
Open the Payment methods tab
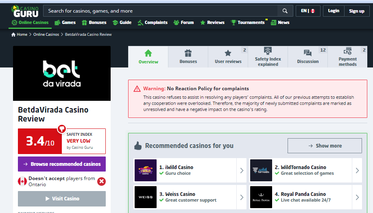(x=347, y=57)
